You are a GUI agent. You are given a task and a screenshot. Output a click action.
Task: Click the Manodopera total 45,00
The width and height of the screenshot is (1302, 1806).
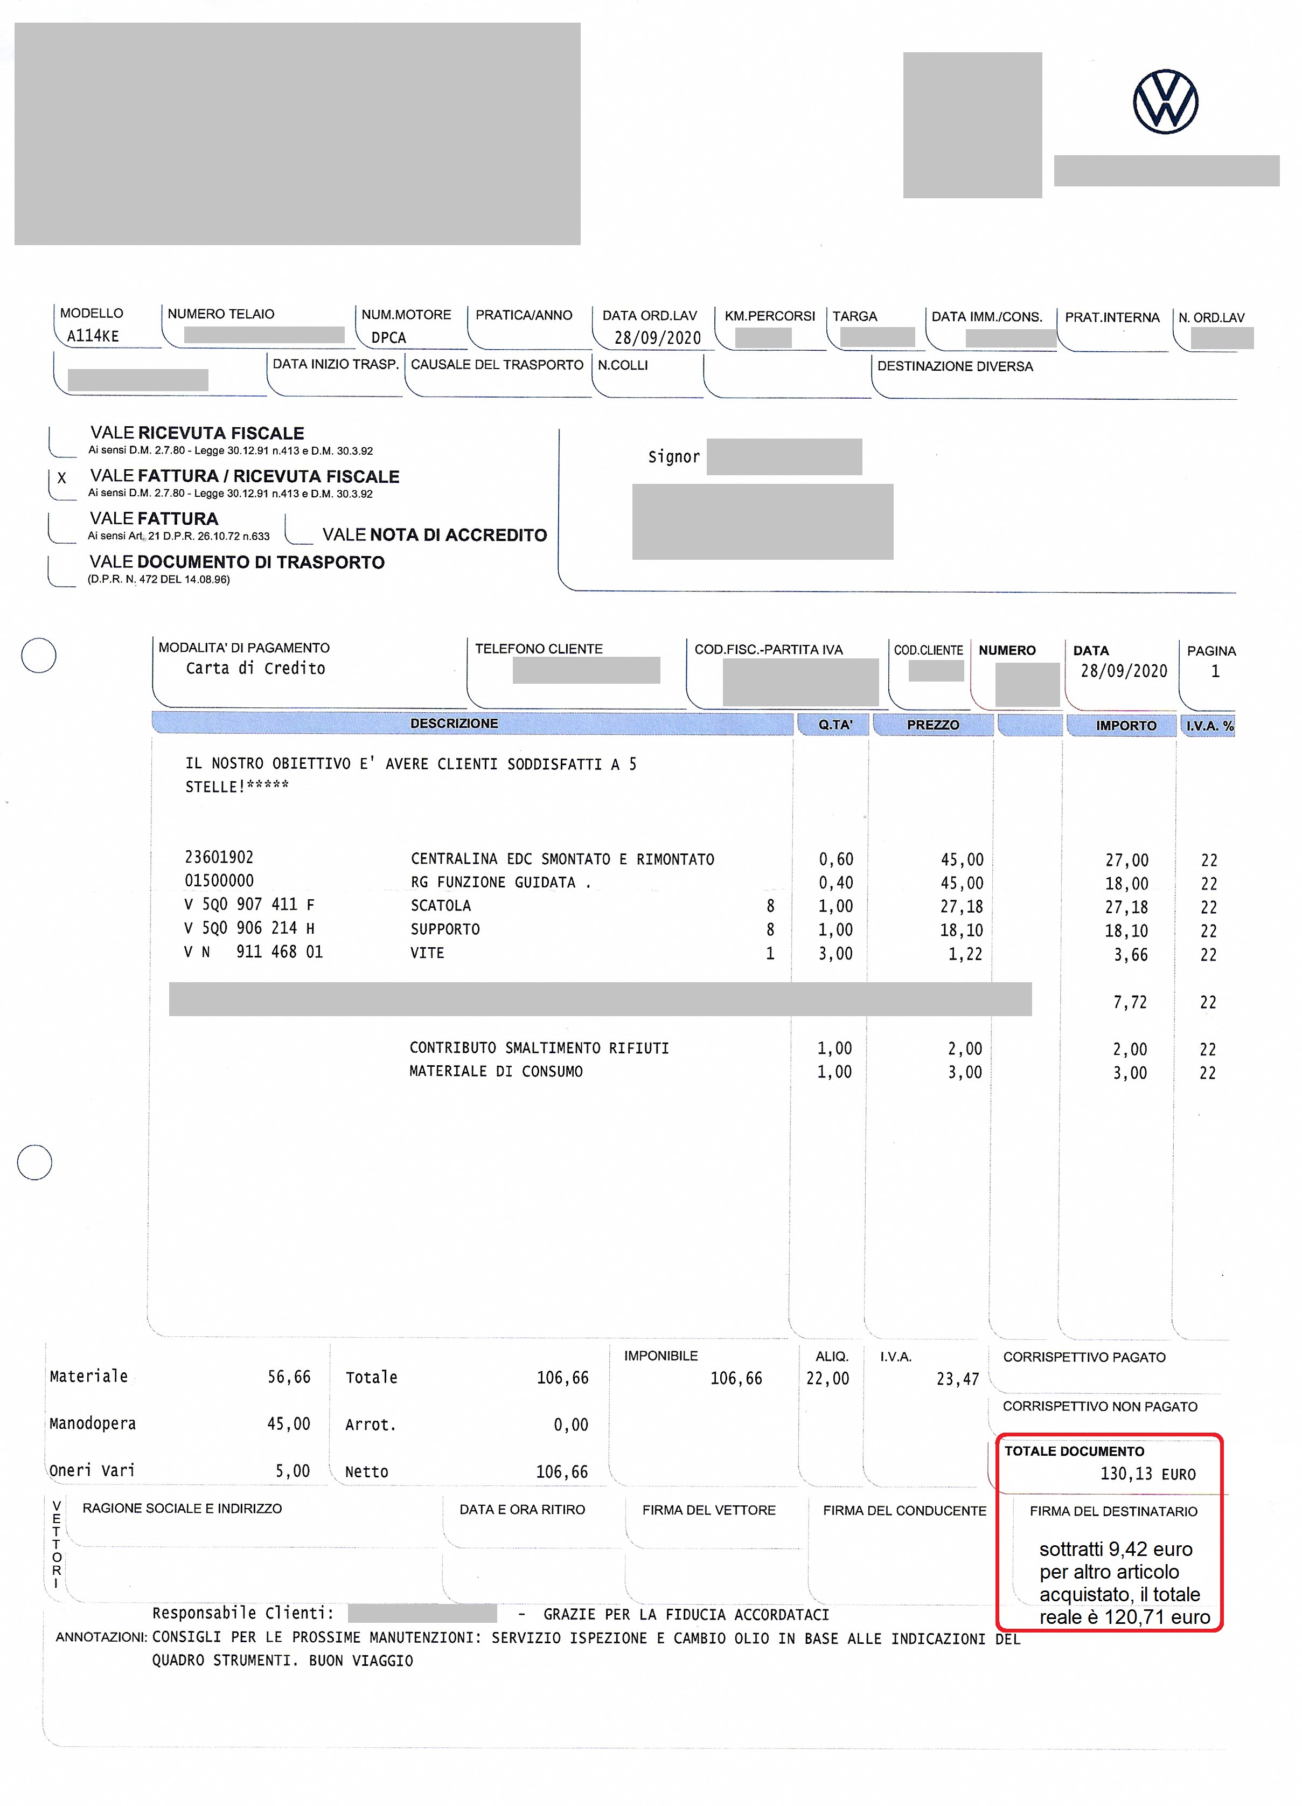[x=288, y=1424]
